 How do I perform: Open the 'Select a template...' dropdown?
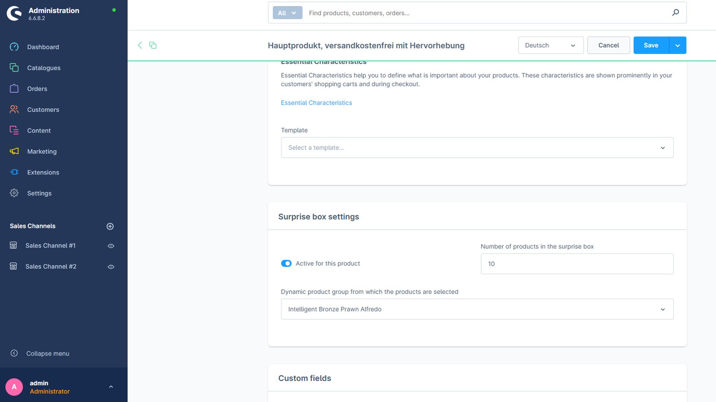(477, 147)
